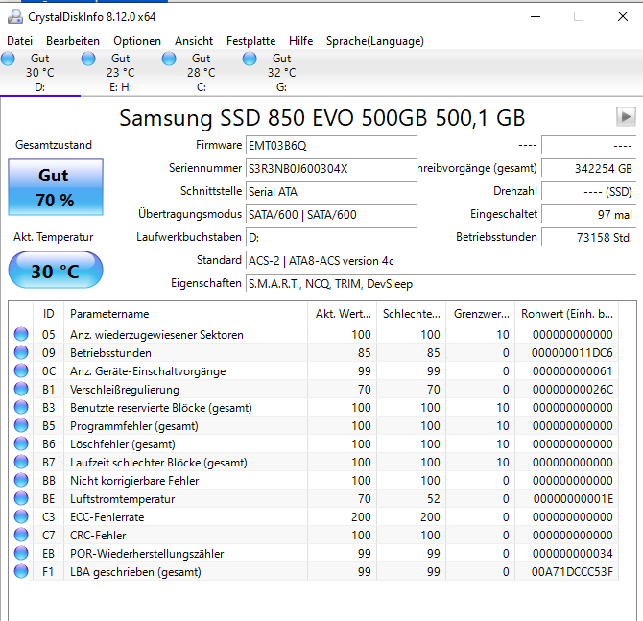Switch to the E: H: drive tab
Screen dimensions: 643x621
(x=121, y=73)
